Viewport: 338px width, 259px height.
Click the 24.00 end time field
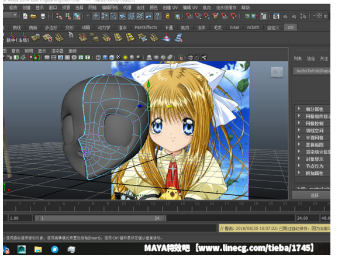click(x=308, y=218)
